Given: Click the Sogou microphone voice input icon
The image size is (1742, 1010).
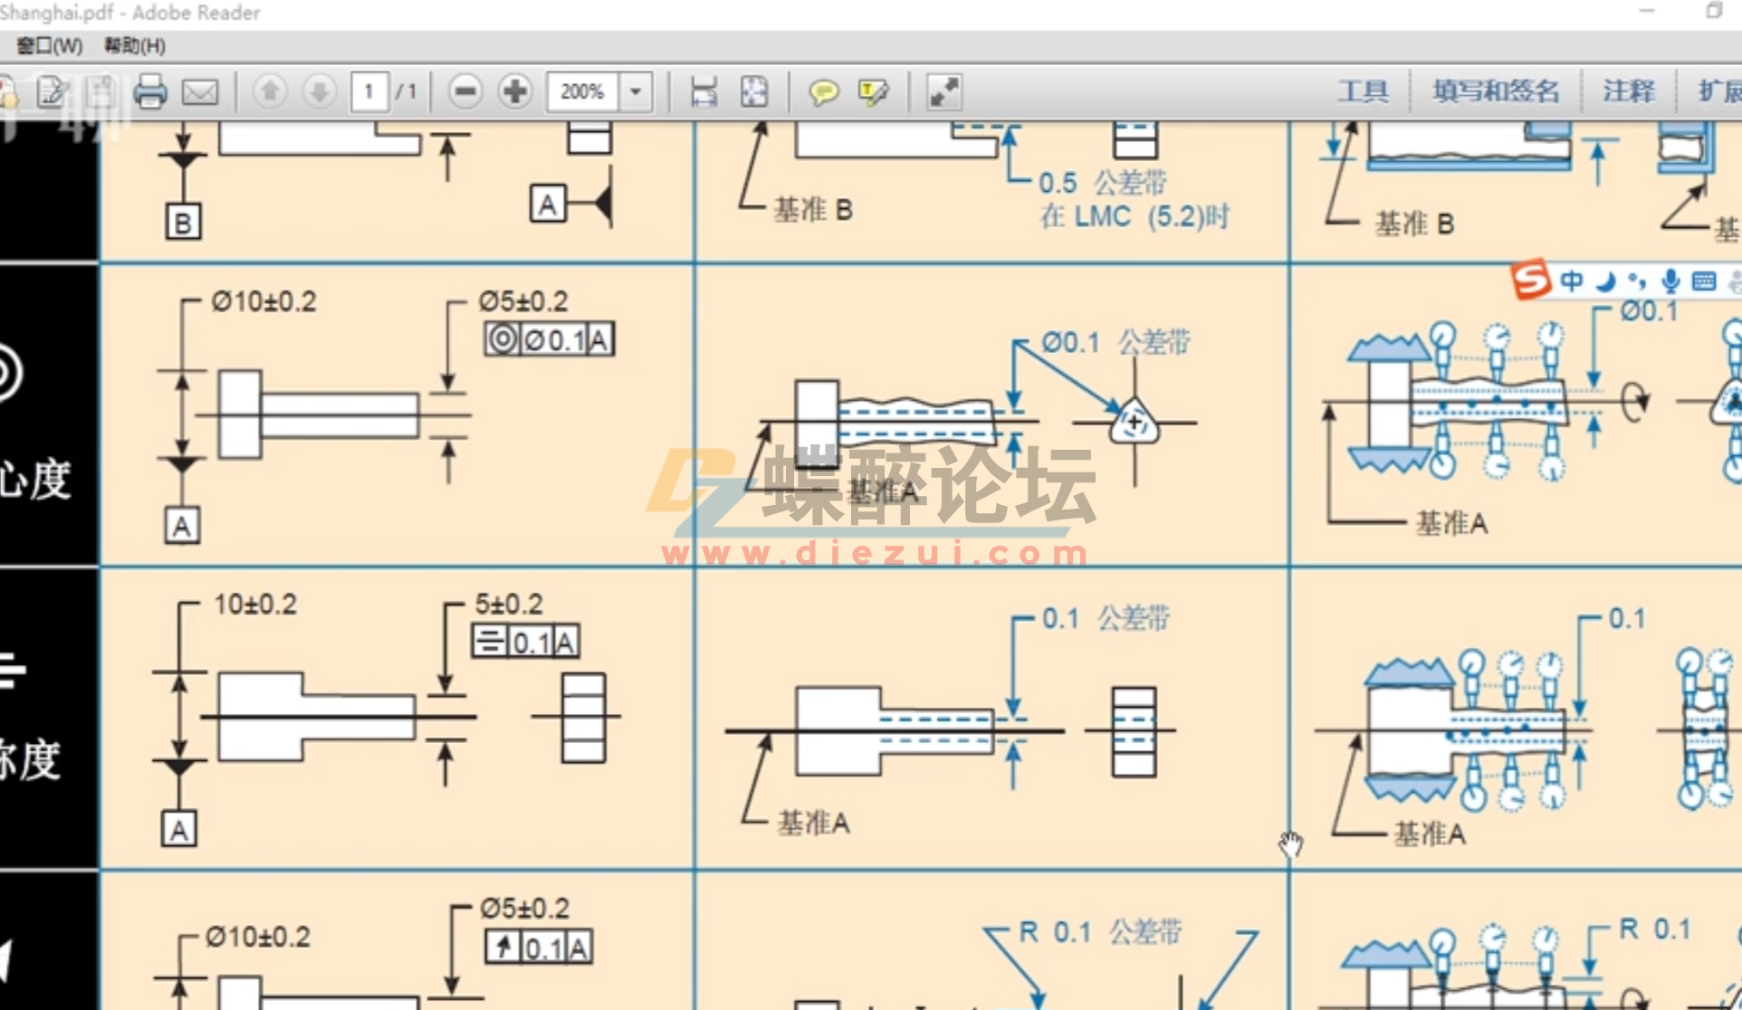Looking at the screenshot, I should 1670,281.
